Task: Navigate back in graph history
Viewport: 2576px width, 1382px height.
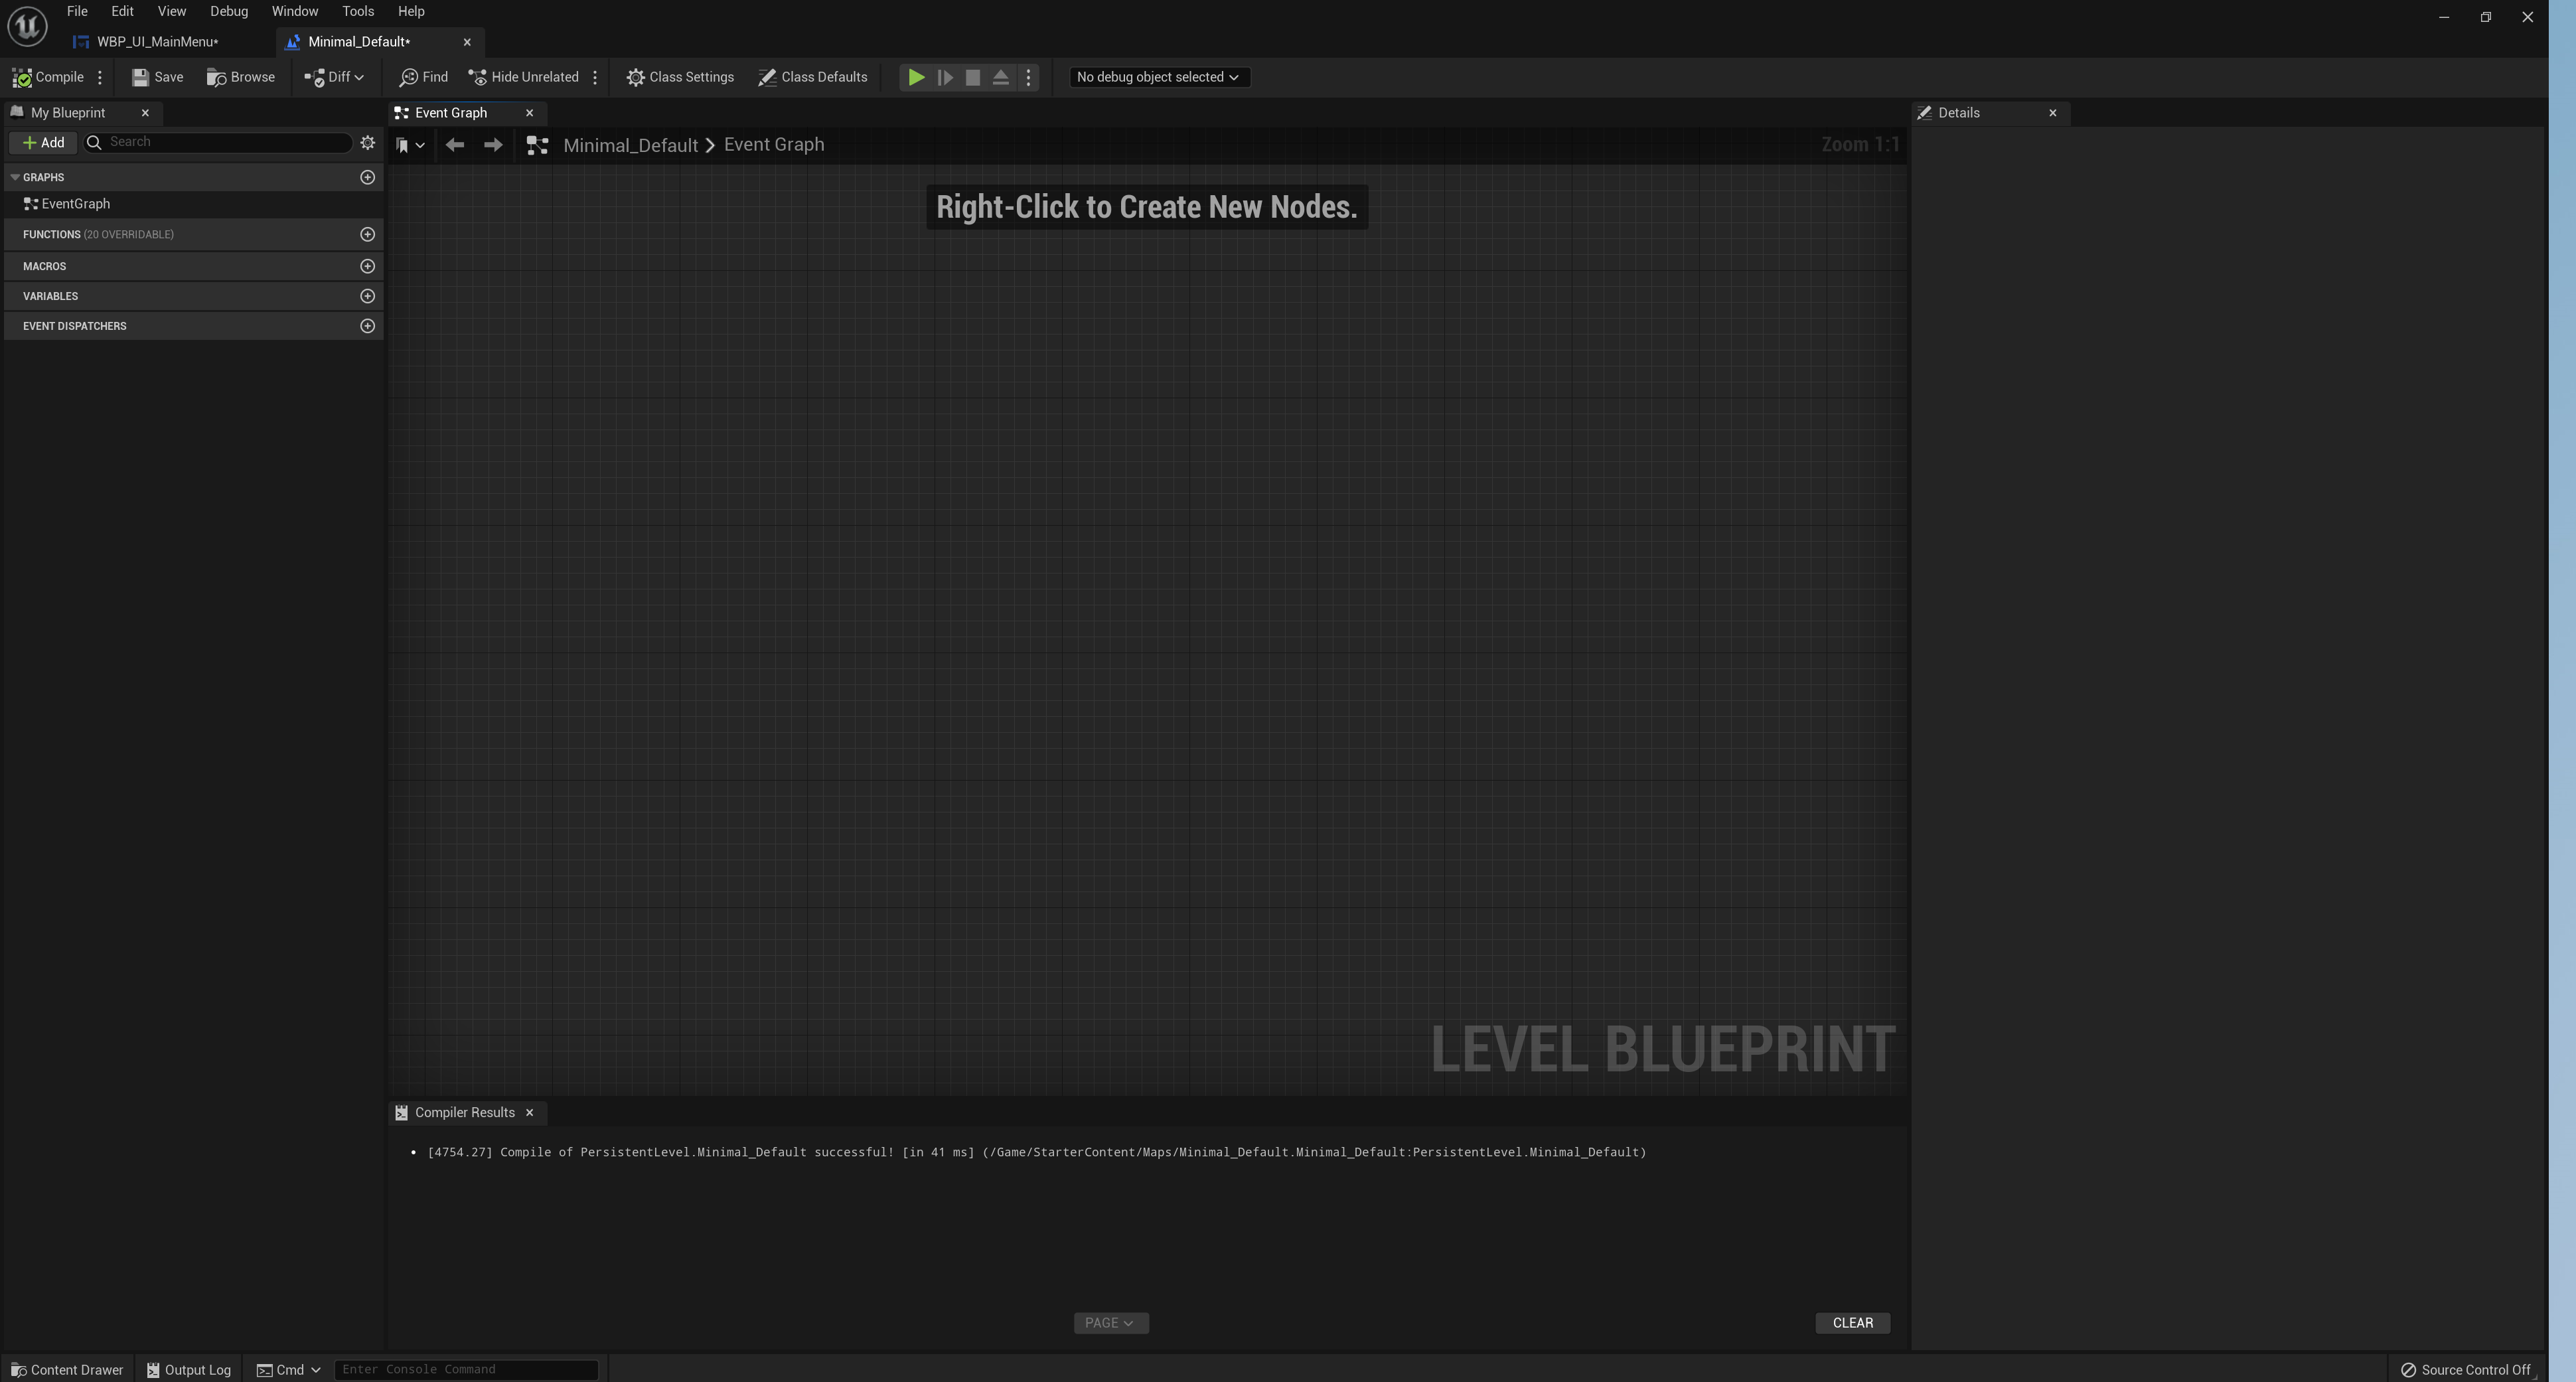Action: (x=455, y=145)
